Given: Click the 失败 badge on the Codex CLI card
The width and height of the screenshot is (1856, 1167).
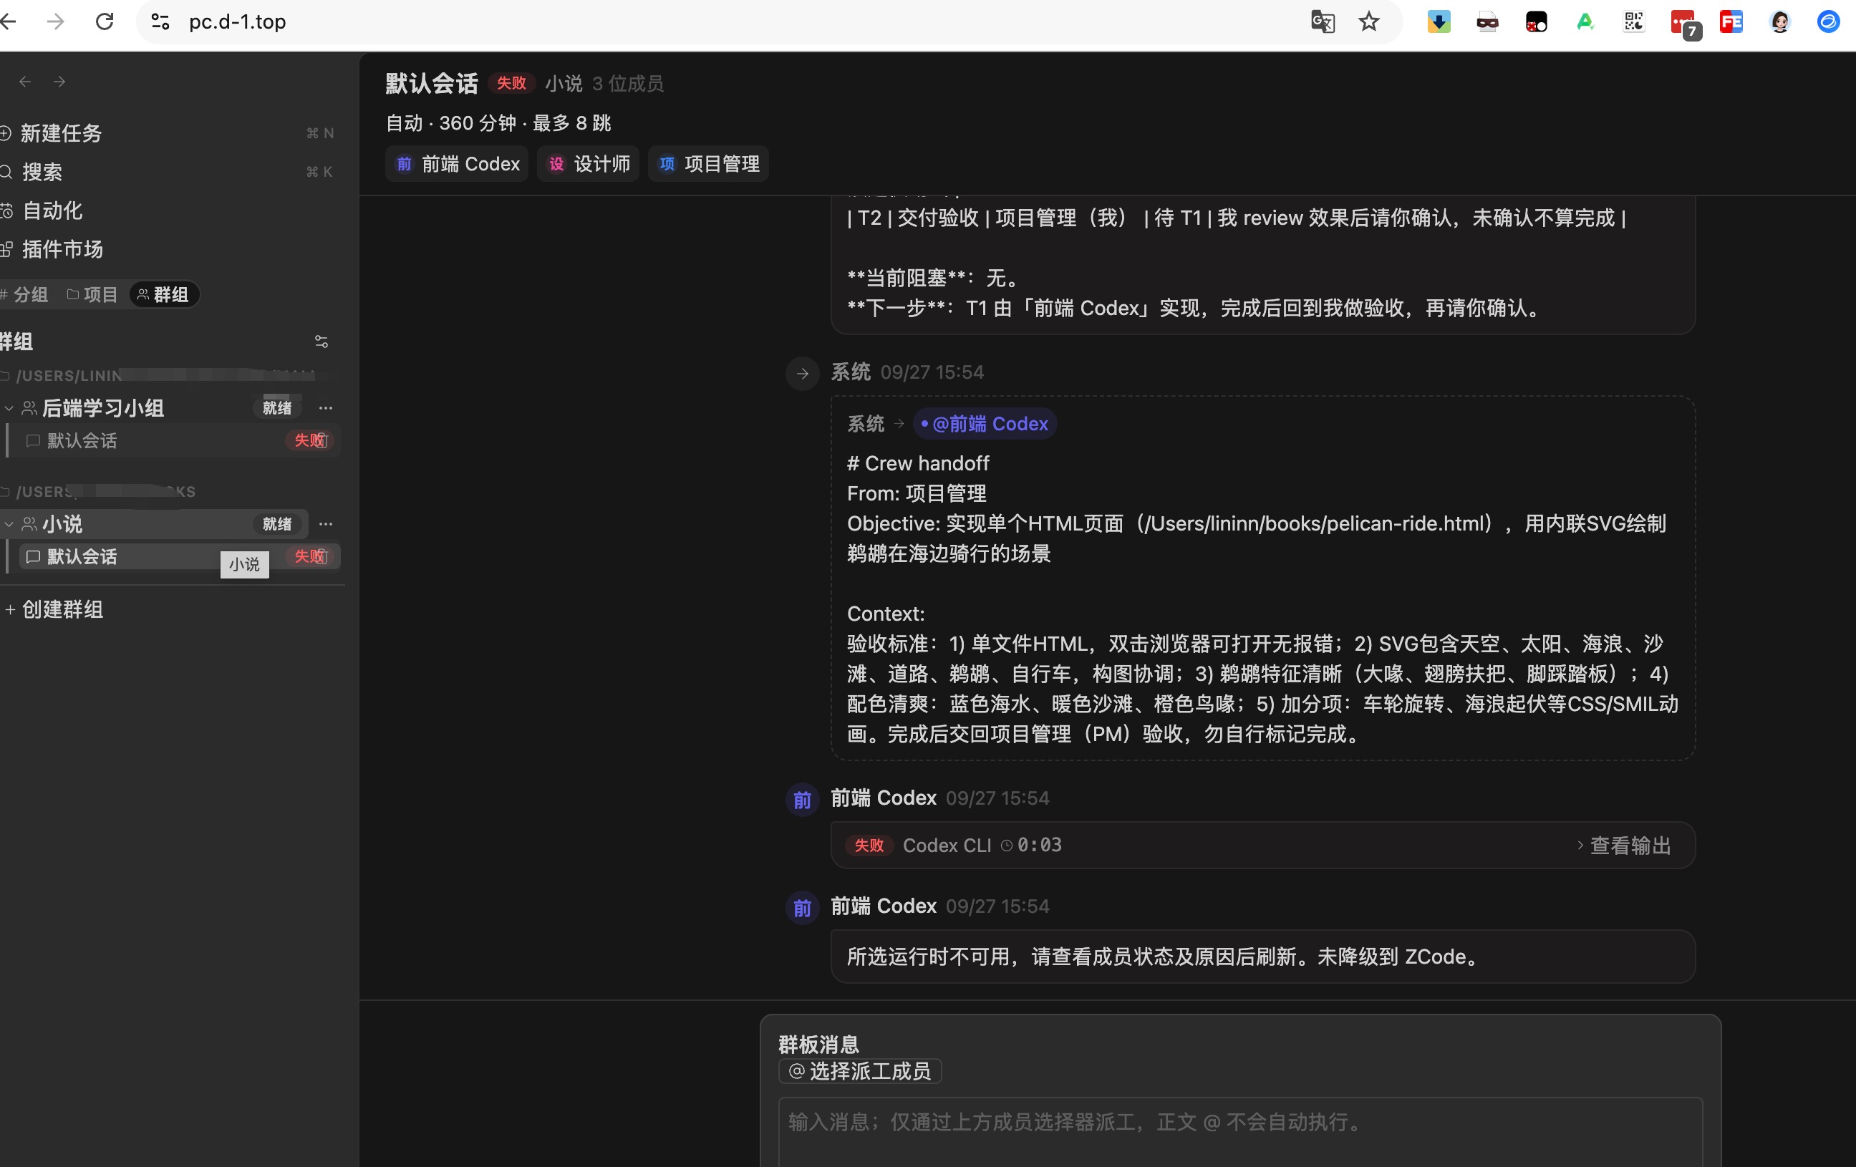Looking at the screenshot, I should (869, 846).
